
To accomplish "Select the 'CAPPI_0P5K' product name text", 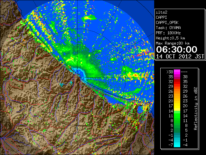I will click(167, 23).
